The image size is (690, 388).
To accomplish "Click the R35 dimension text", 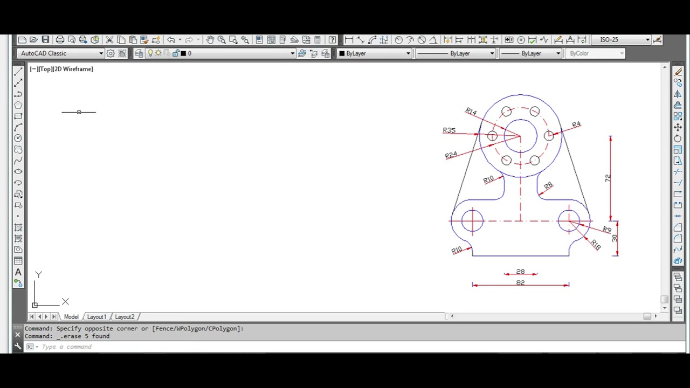I will pyautogui.click(x=449, y=130).
